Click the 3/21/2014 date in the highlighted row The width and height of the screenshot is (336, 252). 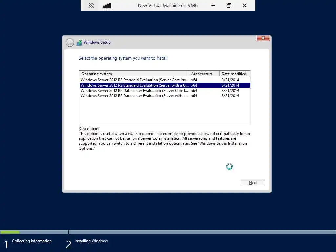pyautogui.click(x=230, y=85)
